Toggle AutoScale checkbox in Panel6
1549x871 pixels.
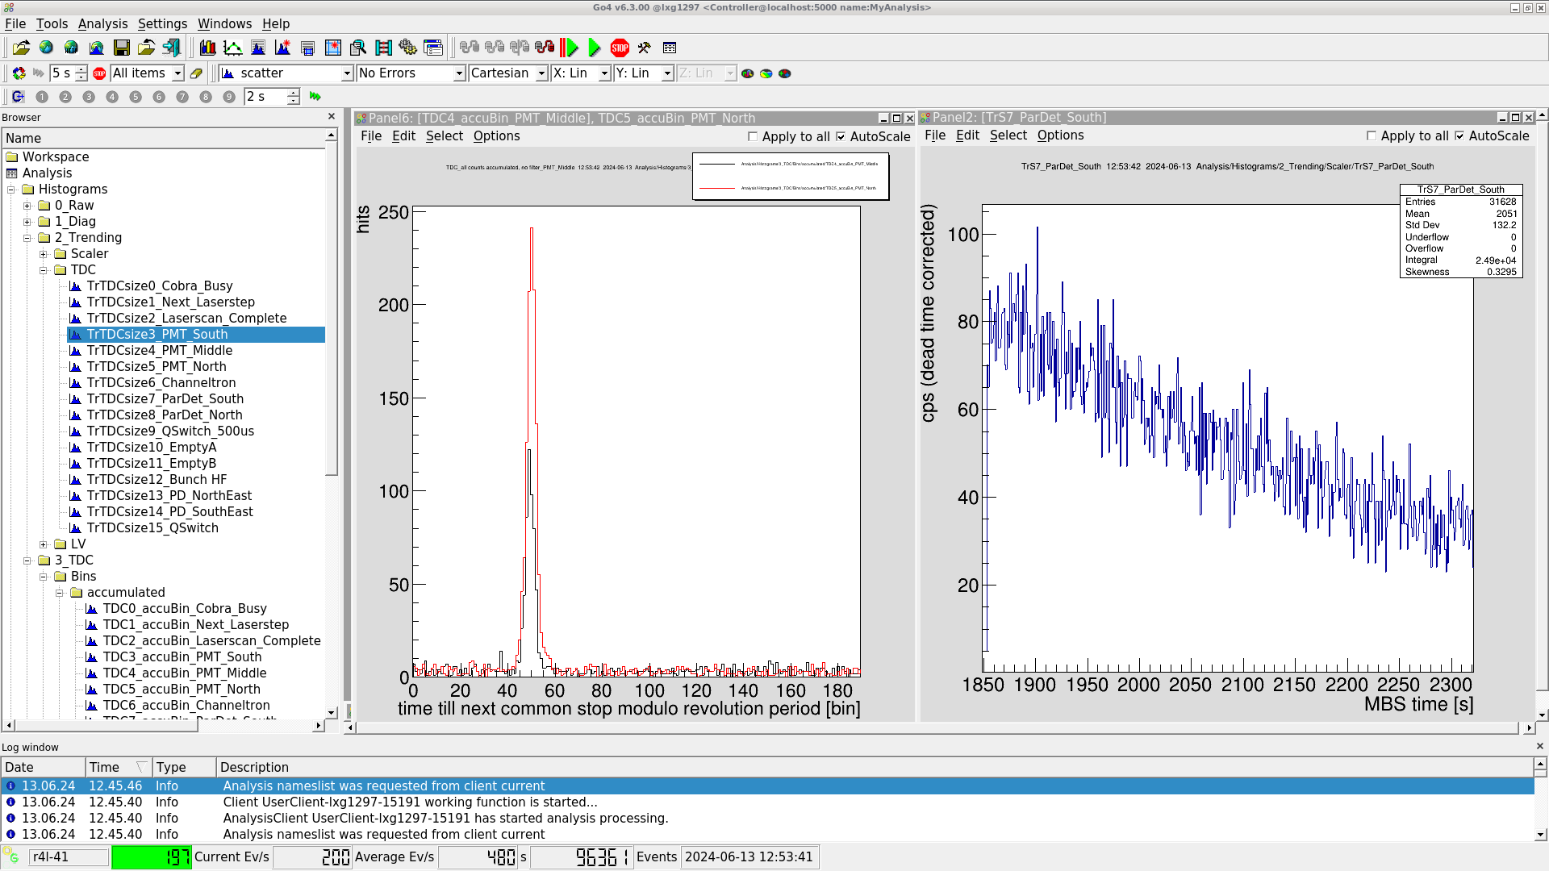pyautogui.click(x=841, y=136)
